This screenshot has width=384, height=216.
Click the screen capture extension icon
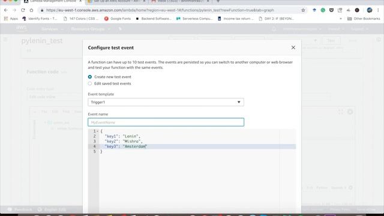340,10
